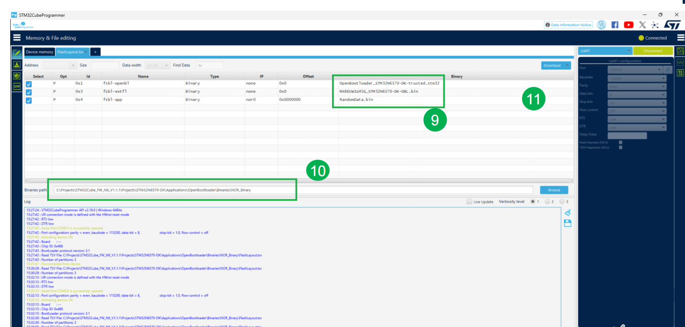Open the CPU panel icon on right sidebar
685x327 pixels.
point(680,62)
